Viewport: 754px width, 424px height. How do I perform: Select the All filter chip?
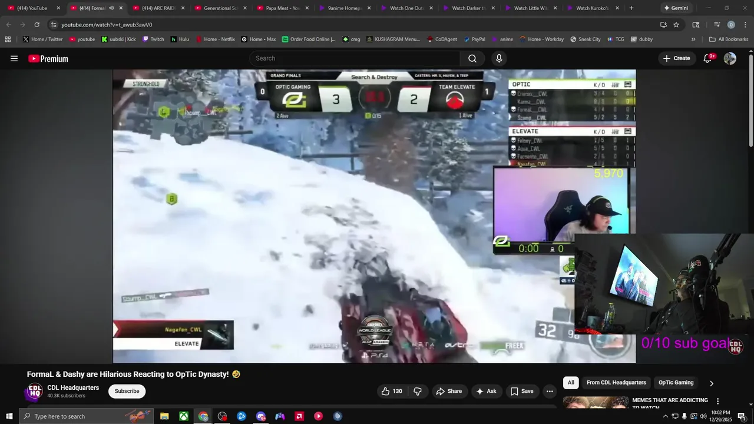click(571, 383)
